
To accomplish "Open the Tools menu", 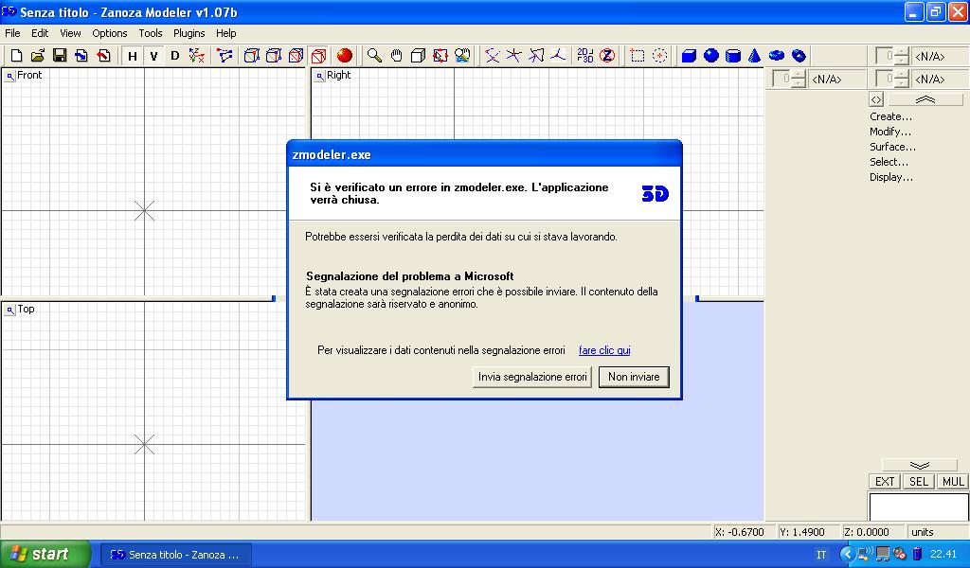I will click(151, 33).
